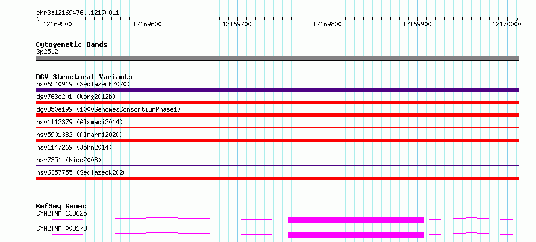The image size is (536, 242).
Task: Click the thin red nsv1147269 variant line
Action: click(277, 153)
